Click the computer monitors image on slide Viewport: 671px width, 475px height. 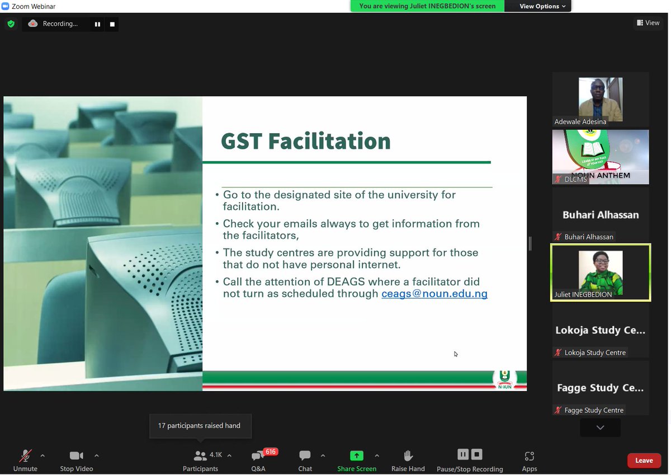point(103,243)
